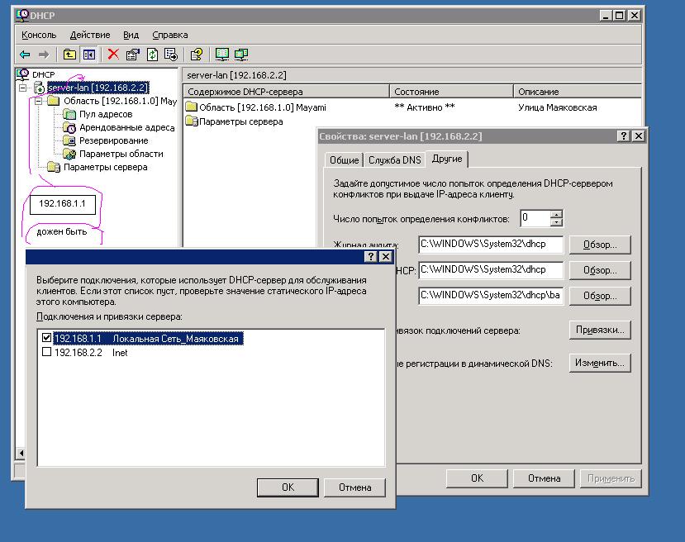Check the 192.168.2.2 Inet binding
This screenshot has height=542, width=685.
46,352
